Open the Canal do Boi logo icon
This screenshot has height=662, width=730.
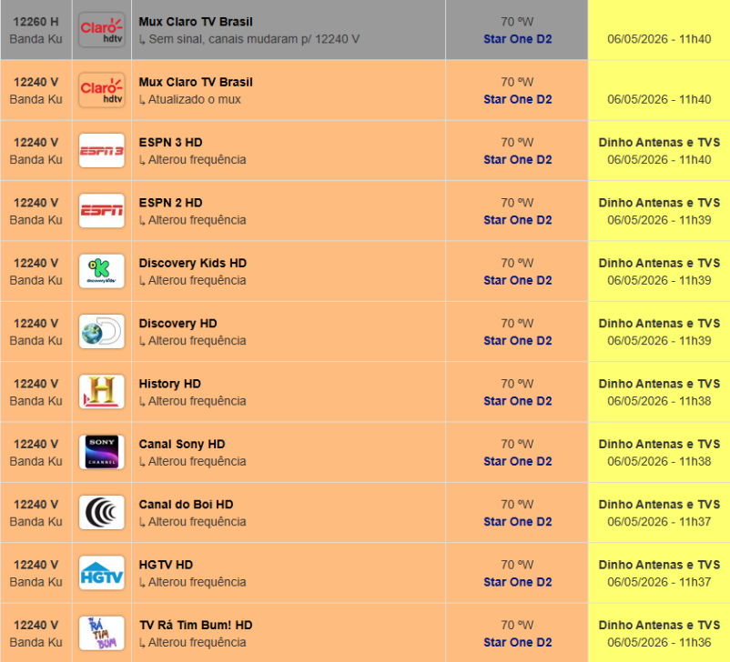(x=102, y=513)
